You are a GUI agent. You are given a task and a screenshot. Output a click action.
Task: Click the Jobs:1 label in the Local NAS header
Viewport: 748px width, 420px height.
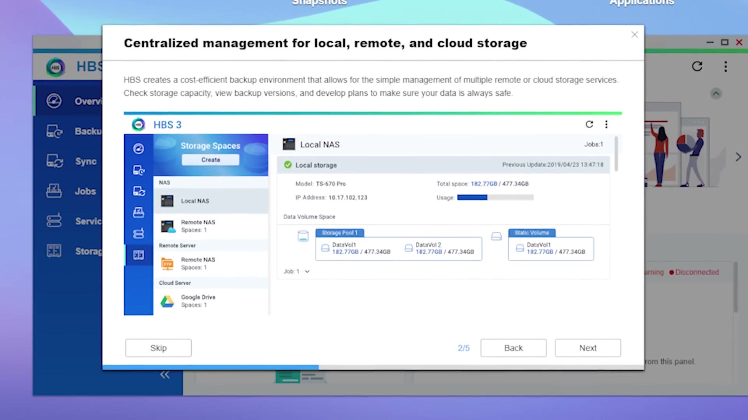[x=593, y=144]
